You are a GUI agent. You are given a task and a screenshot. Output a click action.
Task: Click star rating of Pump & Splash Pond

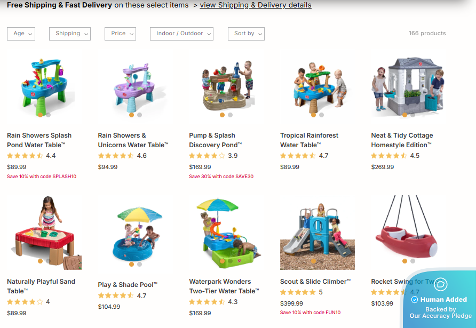tap(207, 156)
